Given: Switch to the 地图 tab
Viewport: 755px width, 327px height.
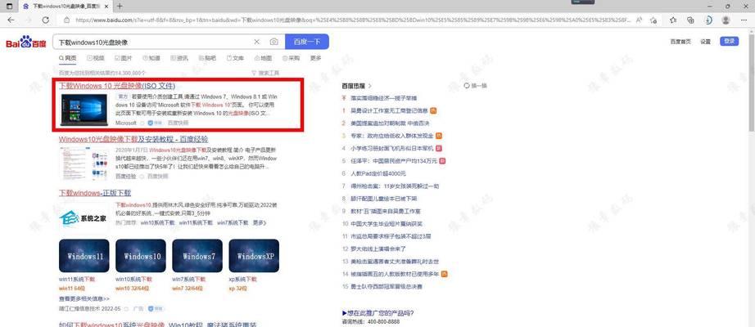Looking at the screenshot, I should point(263,58).
